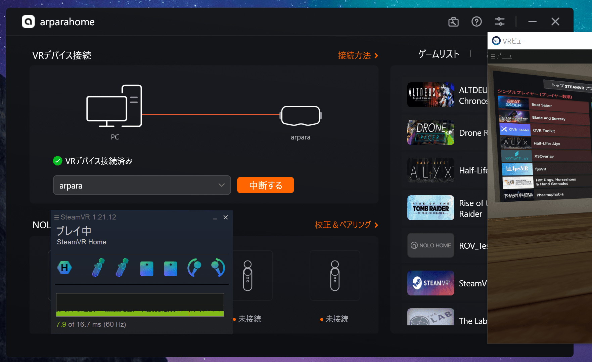Open the settings sliders icon
This screenshot has width=592, height=362.
click(x=500, y=22)
